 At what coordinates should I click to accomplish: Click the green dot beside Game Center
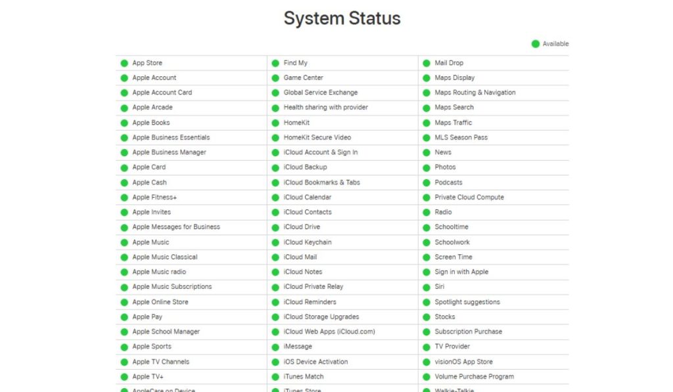click(x=275, y=78)
